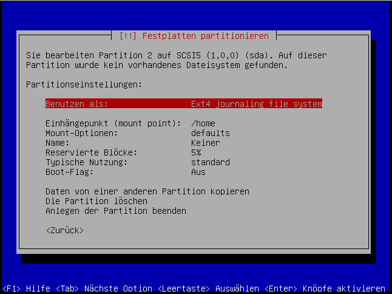This screenshot has width=392, height=294.
Task: Select the 'Boot-Flag:' label
Action: [x=70, y=172]
